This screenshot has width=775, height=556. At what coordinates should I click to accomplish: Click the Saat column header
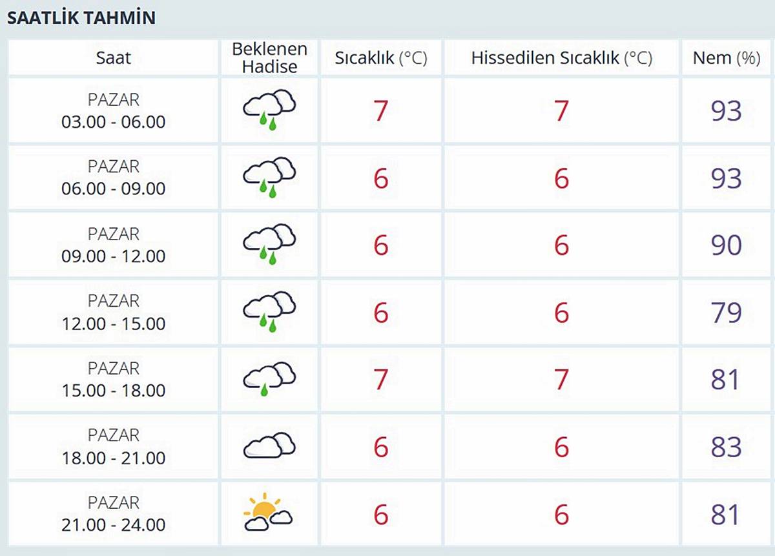point(114,57)
